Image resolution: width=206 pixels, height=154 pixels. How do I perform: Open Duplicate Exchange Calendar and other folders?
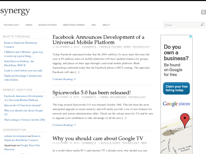pyautogui.click(x=23, y=78)
